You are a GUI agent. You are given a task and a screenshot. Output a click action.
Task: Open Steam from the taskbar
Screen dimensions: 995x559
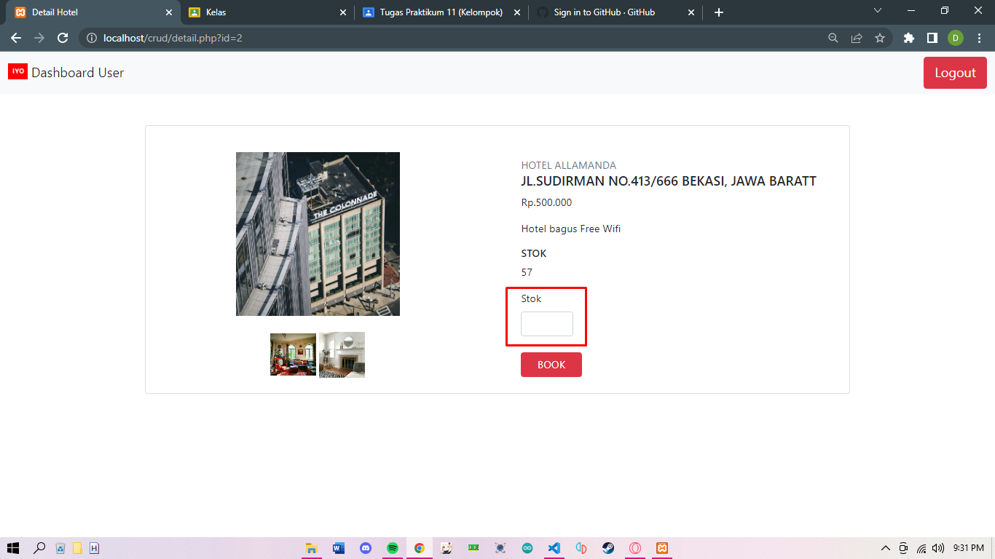(607, 548)
